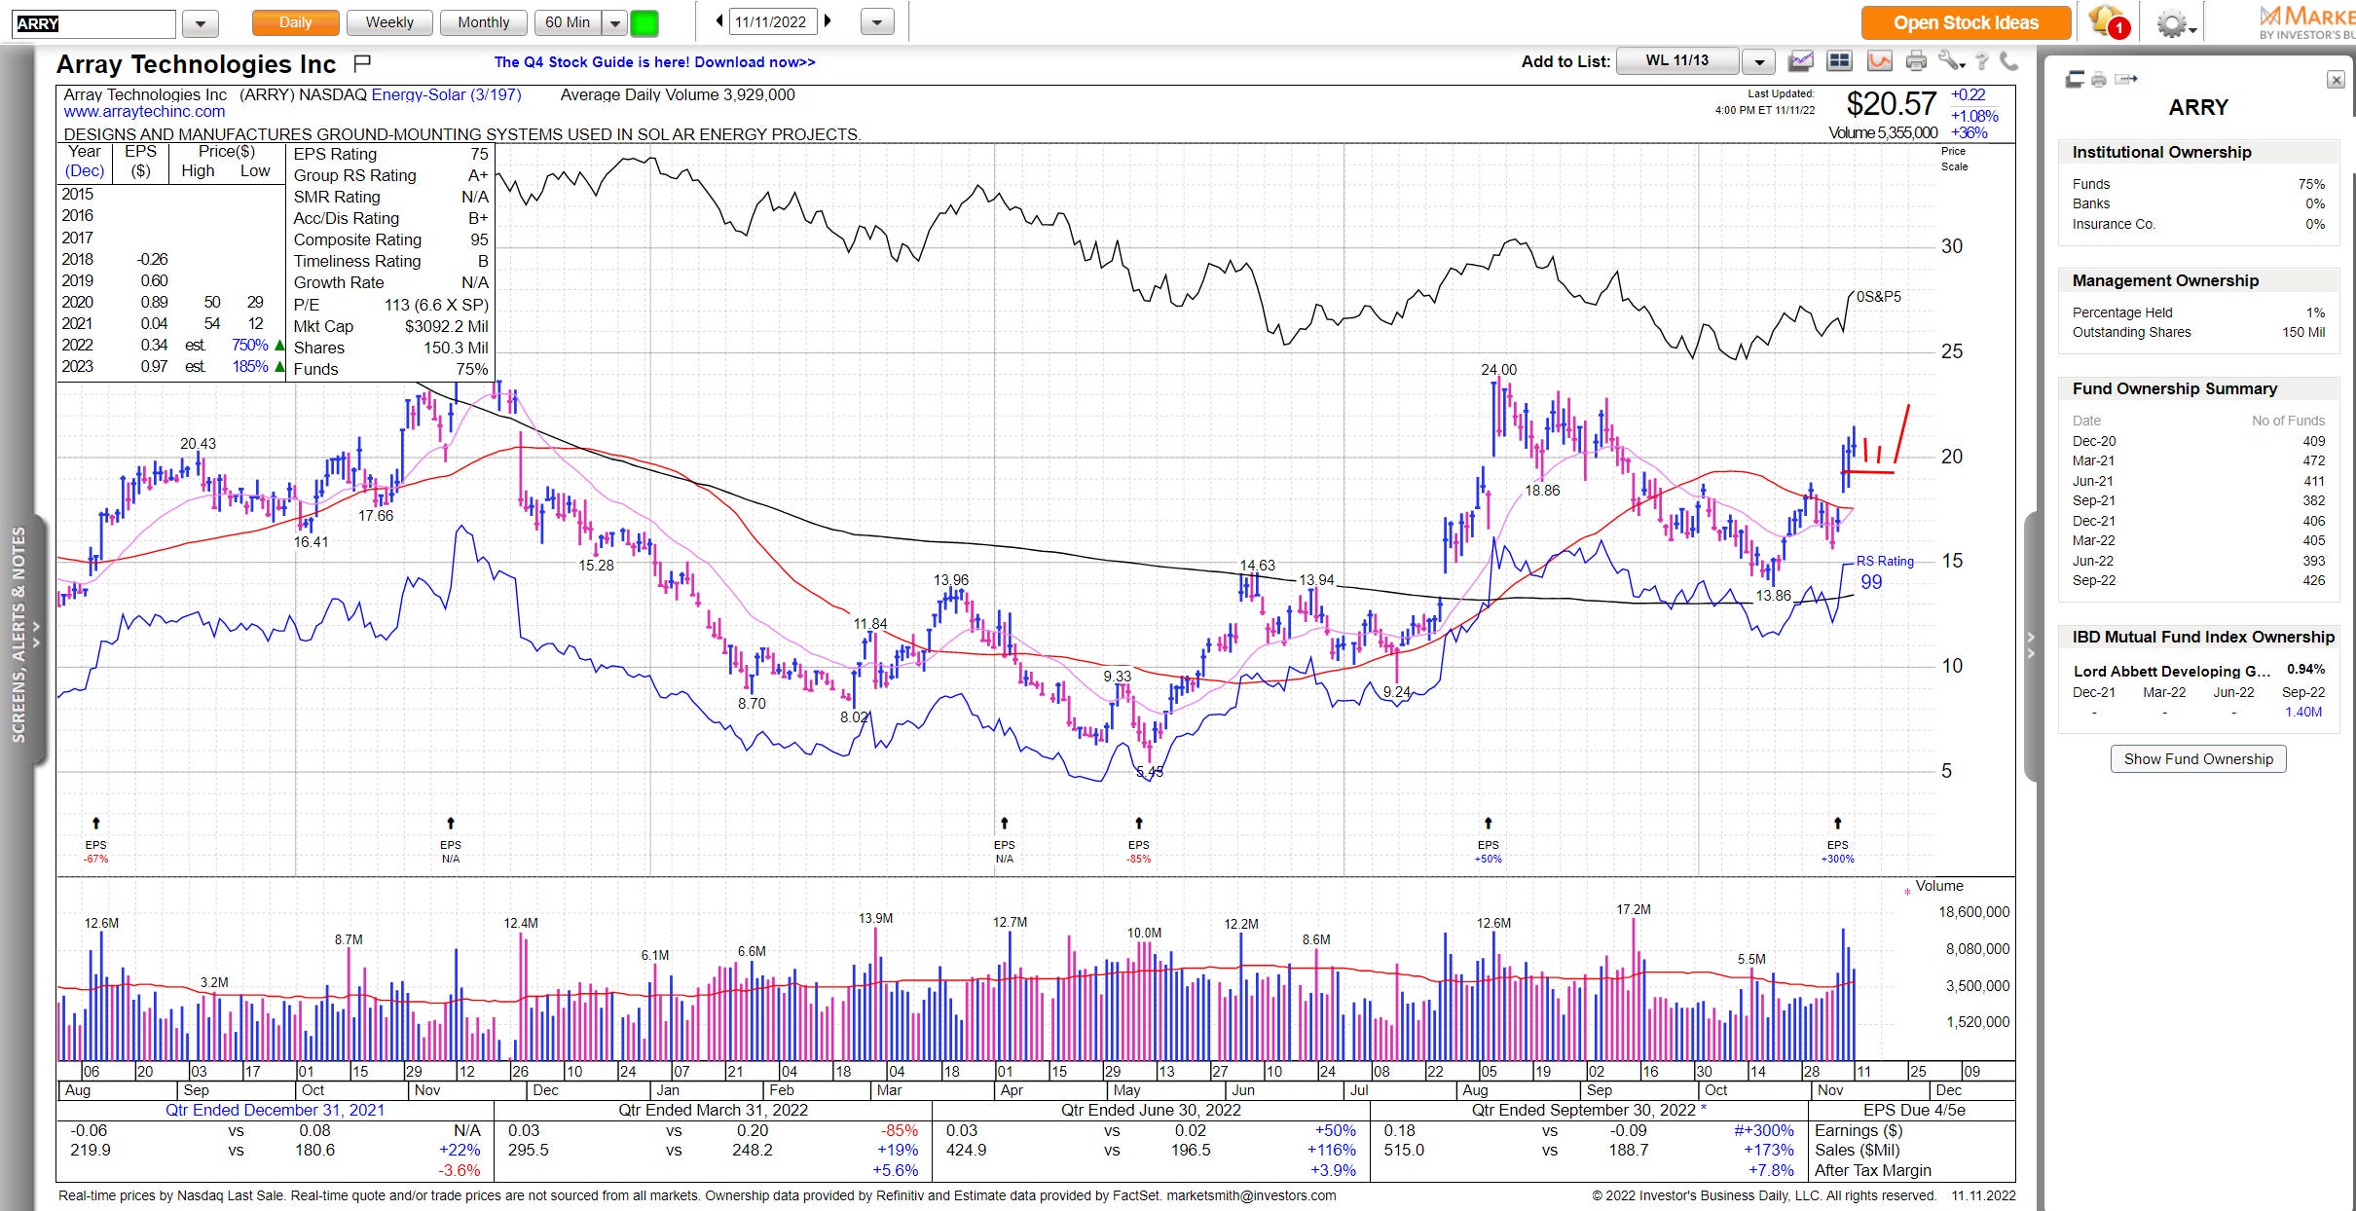Click the #+300% earnings change value
Viewport: 2356px width, 1211px height.
1763,1131
